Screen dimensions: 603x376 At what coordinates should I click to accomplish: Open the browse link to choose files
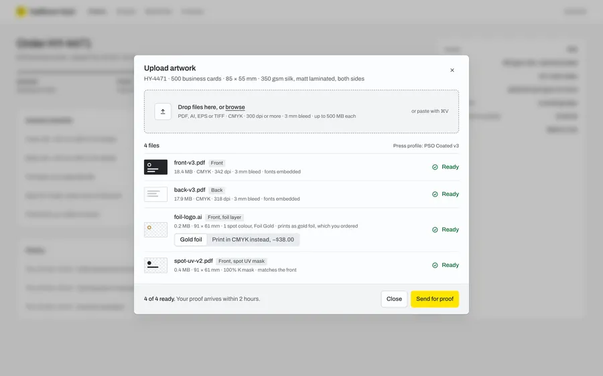tap(235, 107)
